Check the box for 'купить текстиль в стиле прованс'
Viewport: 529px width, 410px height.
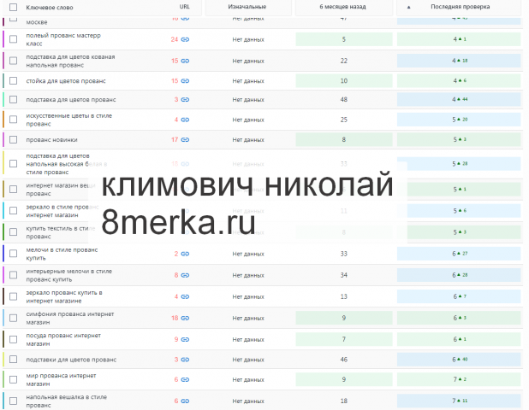point(13,232)
